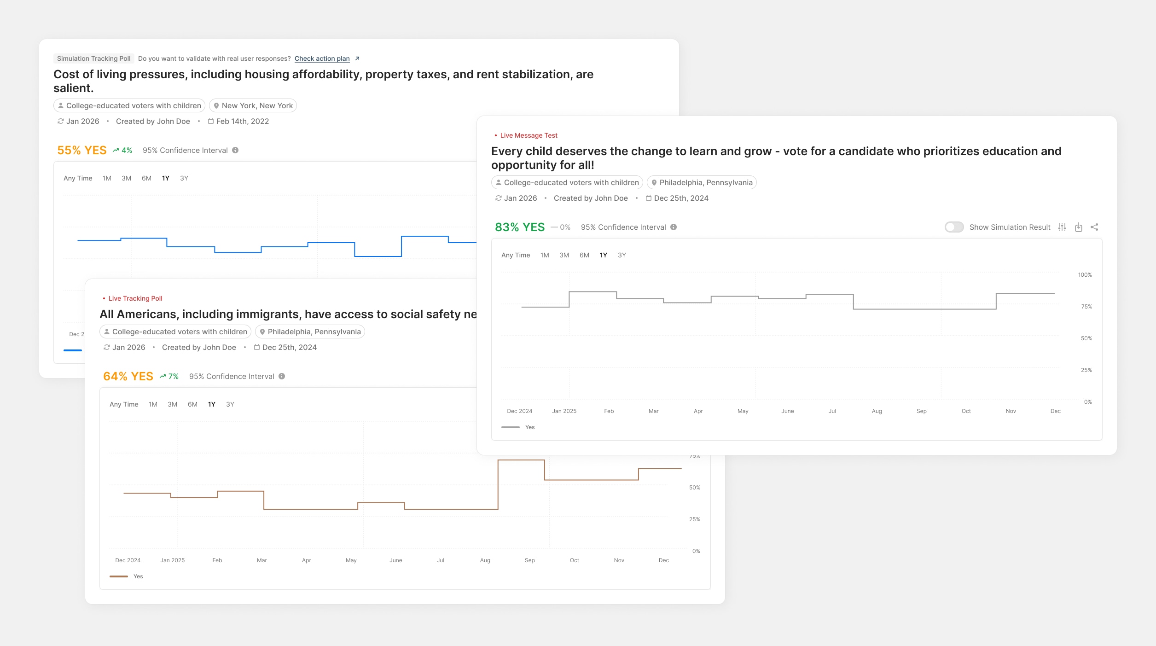Select 1M range in Live Tracking Poll chart
Image resolution: width=1156 pixels, height=646 pixels.
153,404
